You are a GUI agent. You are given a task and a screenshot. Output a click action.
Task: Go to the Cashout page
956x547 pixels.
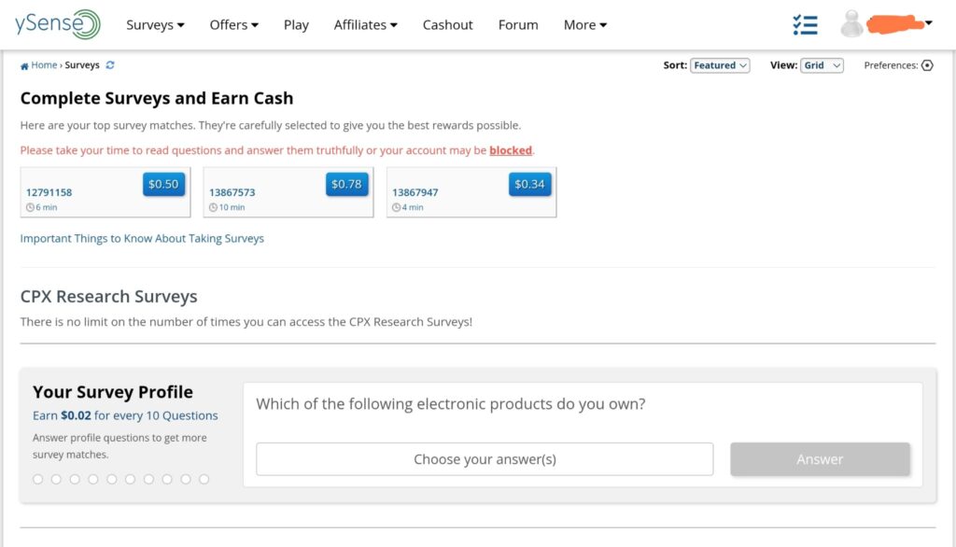coord(447,25)
